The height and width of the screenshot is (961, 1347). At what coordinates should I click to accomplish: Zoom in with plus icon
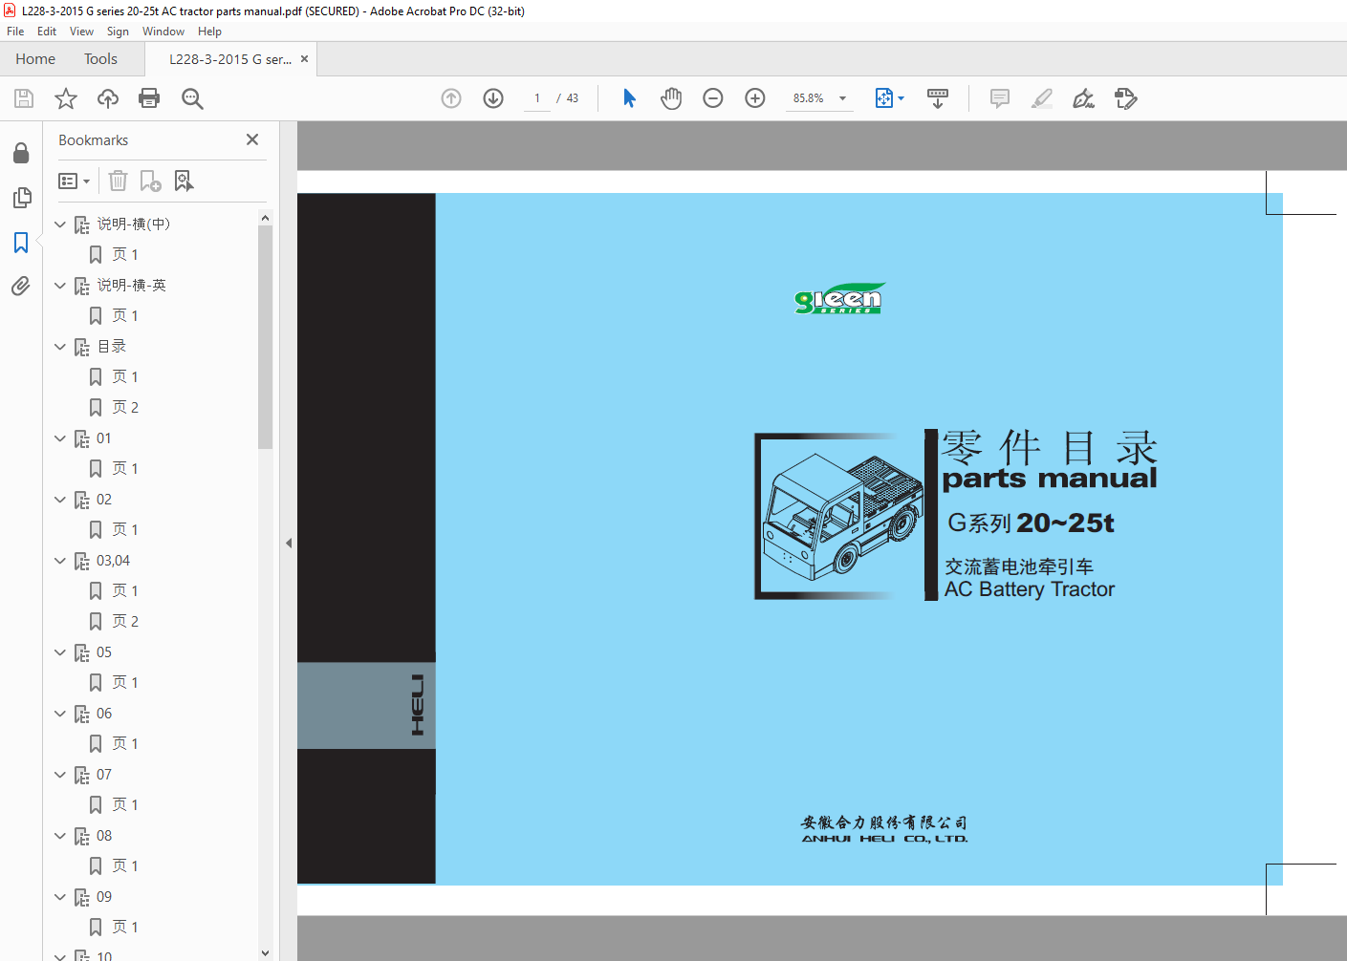(x=755, y=98)
